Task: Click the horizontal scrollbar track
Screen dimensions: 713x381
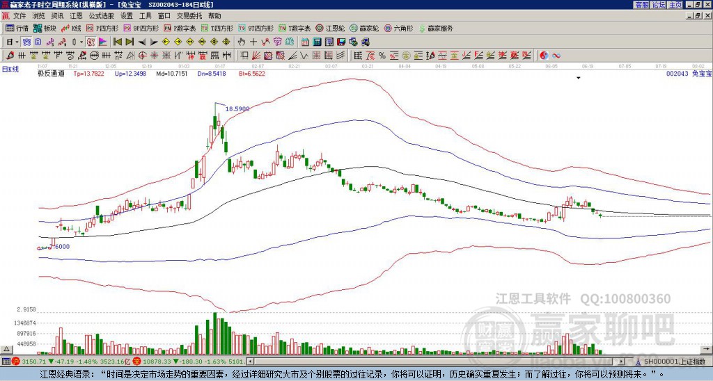Action: pos(437,362)
